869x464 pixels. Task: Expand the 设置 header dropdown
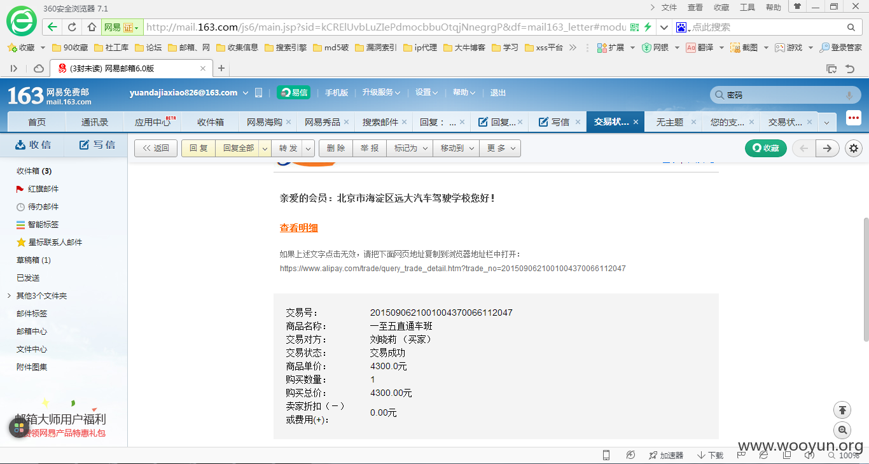click(426, 93)
